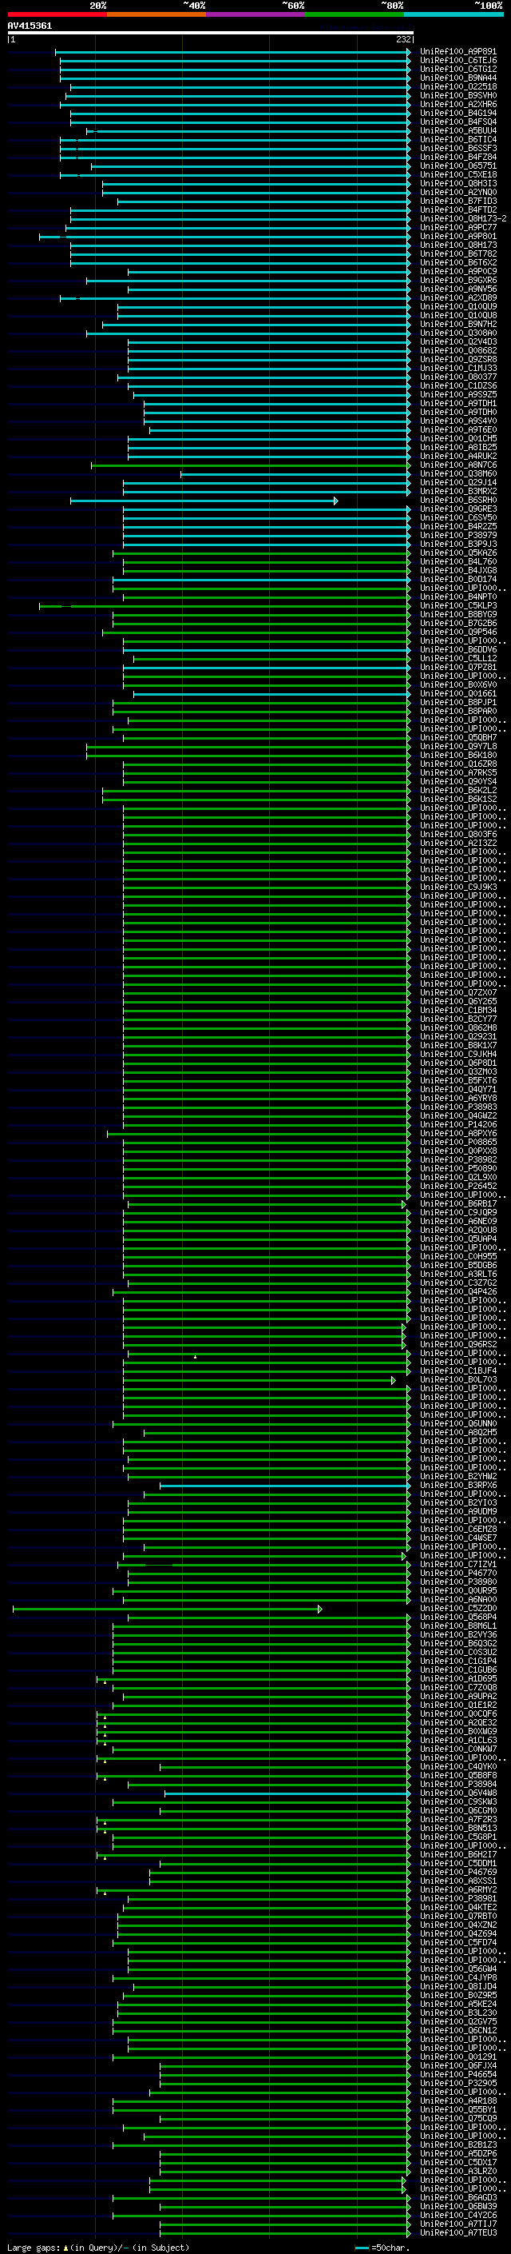The height and width of the screenshot is (2254, 511).
Task: Select hit label UniRef100_B6RB17
Action: click(x=458, y=1203)
